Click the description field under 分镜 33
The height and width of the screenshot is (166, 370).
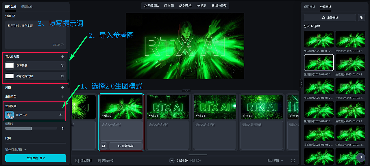168,135
